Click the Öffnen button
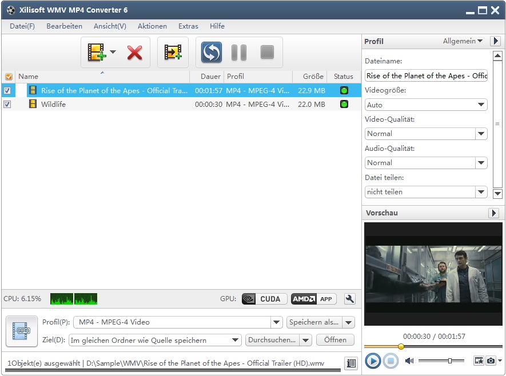The width and height of the screenshot is (506, 376). click(335, 340)
